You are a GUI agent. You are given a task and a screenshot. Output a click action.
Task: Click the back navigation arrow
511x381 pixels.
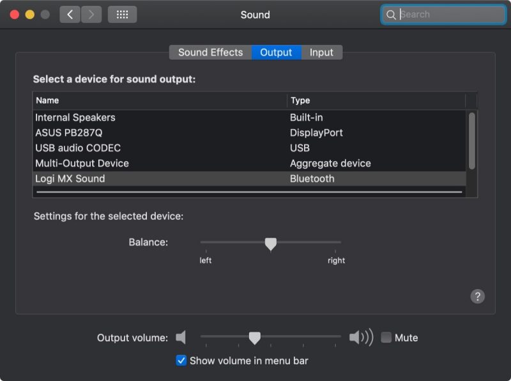point(70,15)
